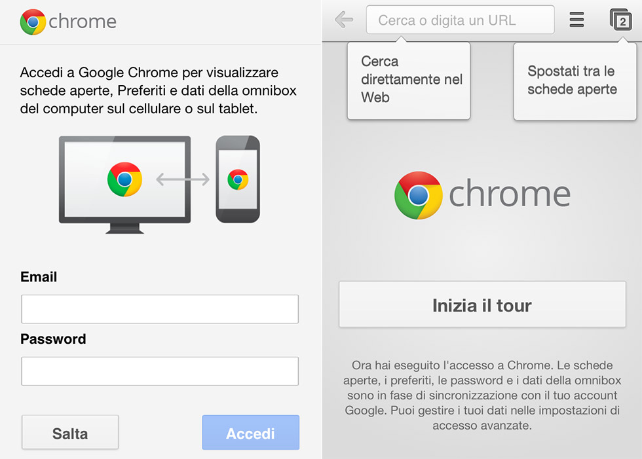Click the smartphone illustration
This screenshot has height=459, width=642.
238,179
